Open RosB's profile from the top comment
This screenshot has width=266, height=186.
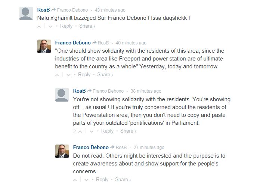[43, 10]
